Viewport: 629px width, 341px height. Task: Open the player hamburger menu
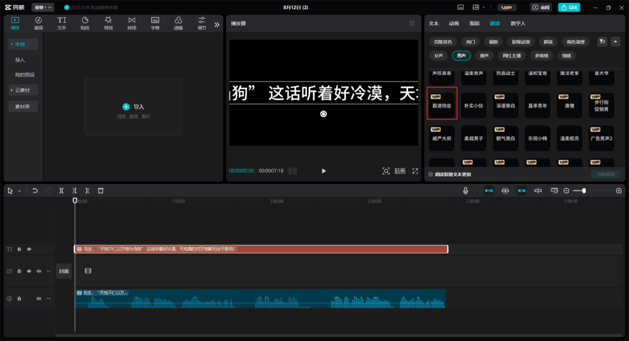coord(412,23)
